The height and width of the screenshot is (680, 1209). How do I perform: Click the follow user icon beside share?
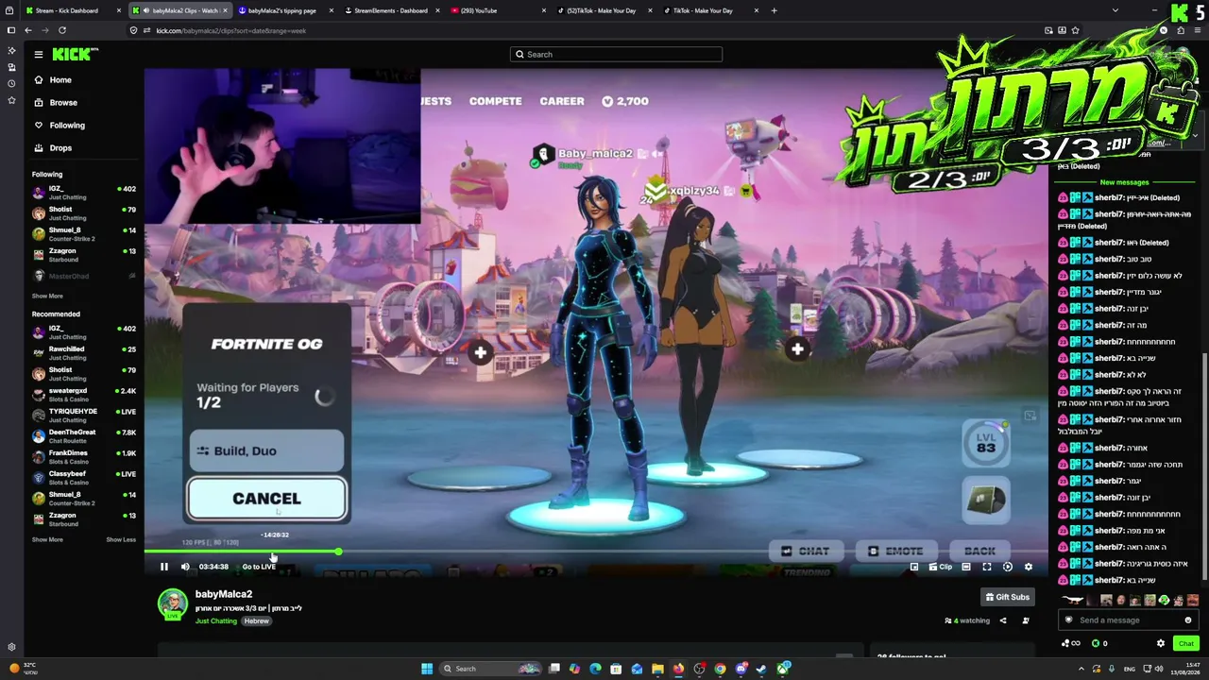1026,620
